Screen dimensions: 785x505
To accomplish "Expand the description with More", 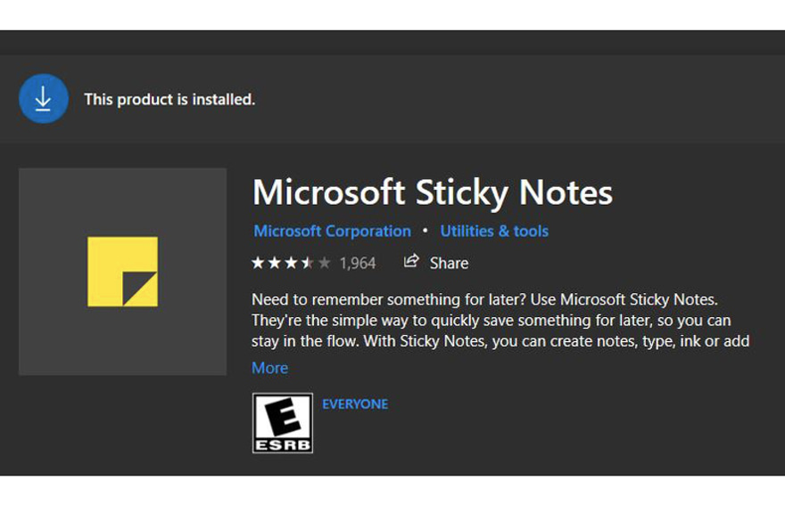I will click(x=269, y=368).
